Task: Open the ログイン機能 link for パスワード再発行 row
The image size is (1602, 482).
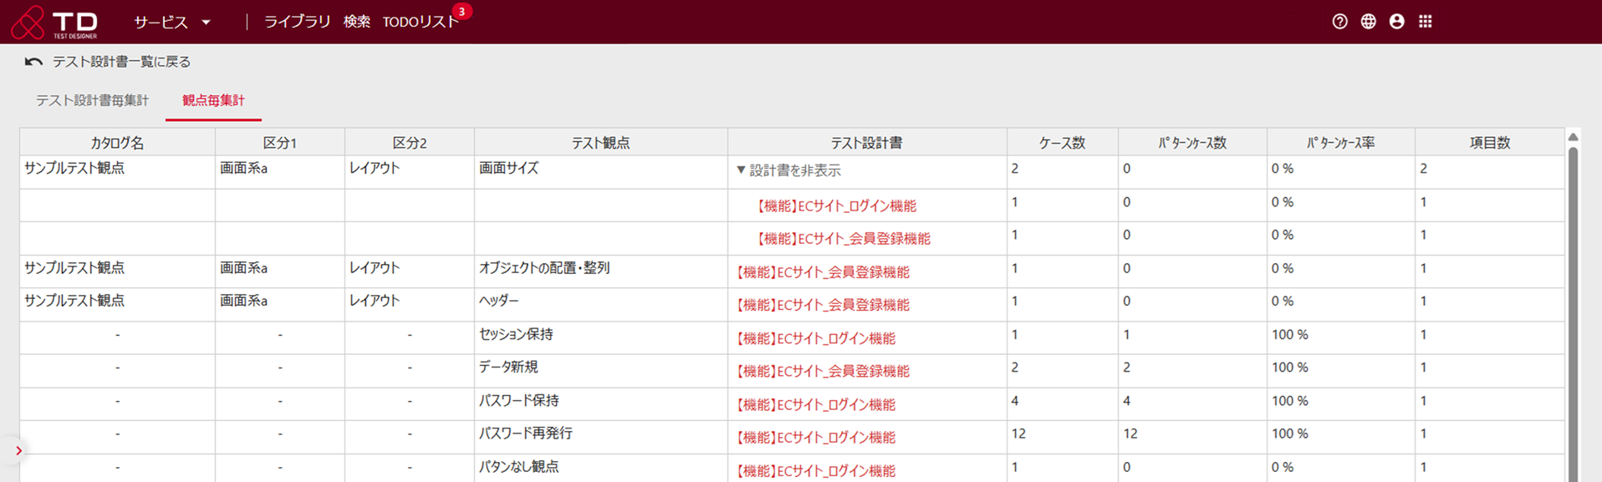Action: click(x=815, y=438)
